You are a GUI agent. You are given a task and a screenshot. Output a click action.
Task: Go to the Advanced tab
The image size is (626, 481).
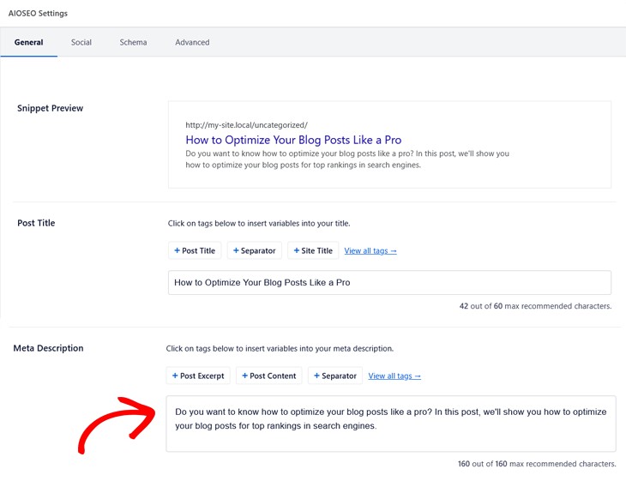(192, 42)
